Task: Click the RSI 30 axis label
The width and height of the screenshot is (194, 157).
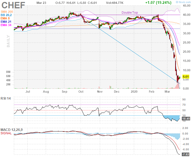Action: coord(184,115)
